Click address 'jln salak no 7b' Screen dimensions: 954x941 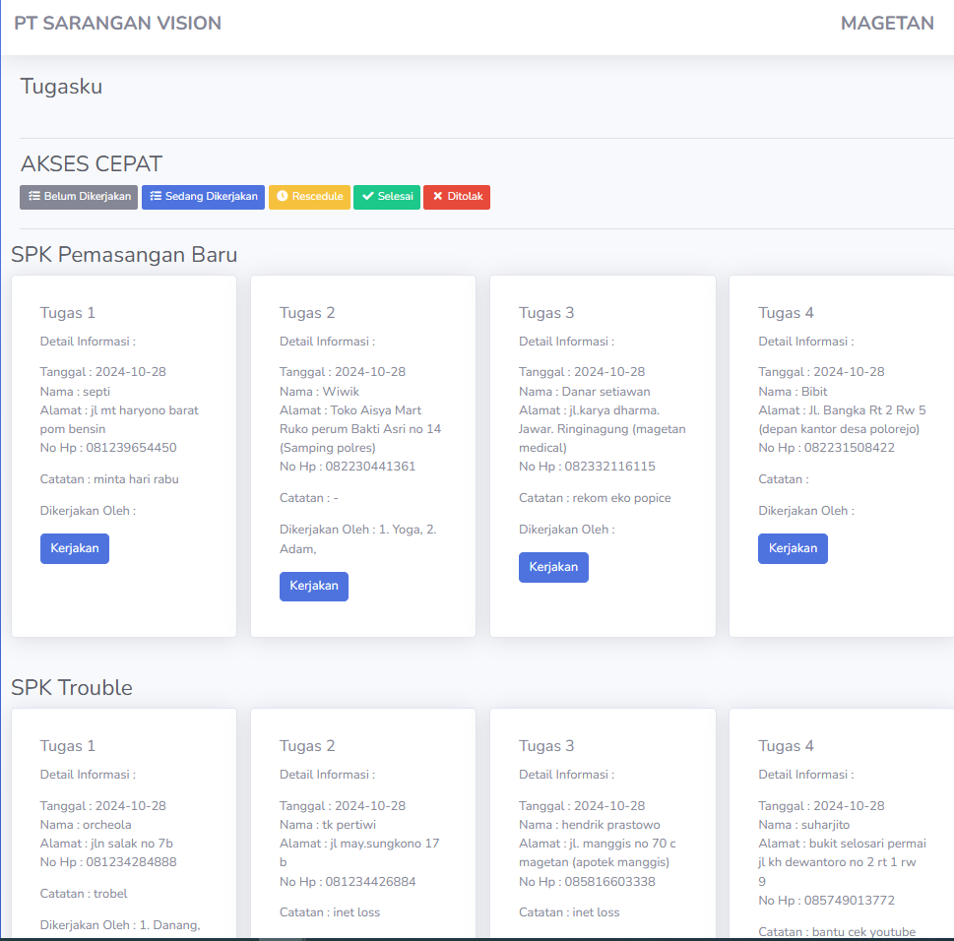pyautogui.click(x=132, y=844)
